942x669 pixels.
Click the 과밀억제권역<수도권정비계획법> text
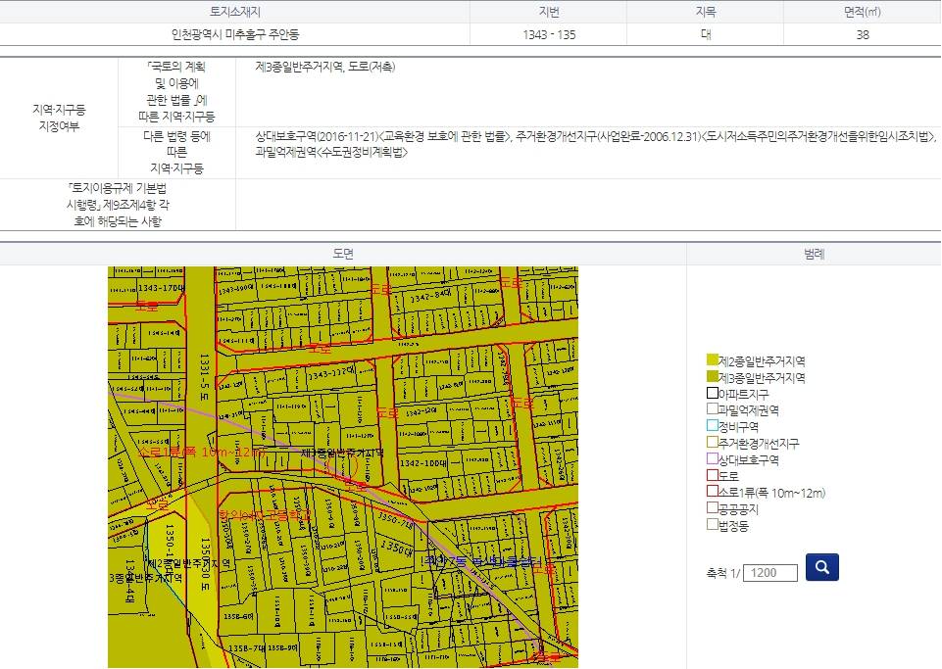tap(331, 153)
